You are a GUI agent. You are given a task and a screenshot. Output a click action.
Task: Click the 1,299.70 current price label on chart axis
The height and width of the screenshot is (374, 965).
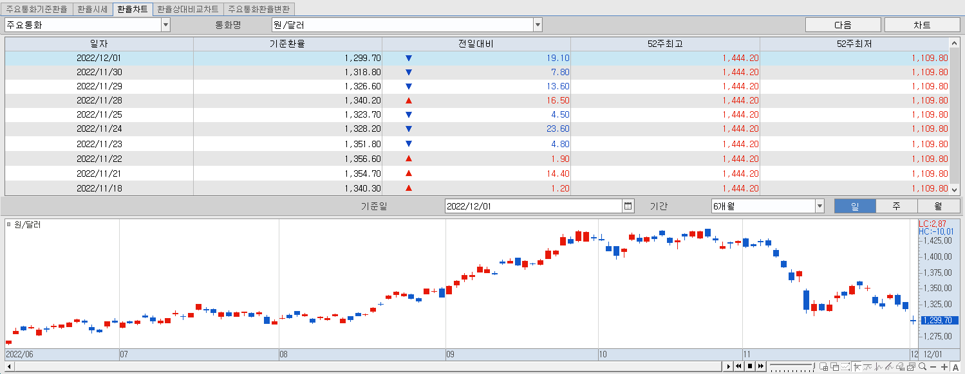pos(939,320)
